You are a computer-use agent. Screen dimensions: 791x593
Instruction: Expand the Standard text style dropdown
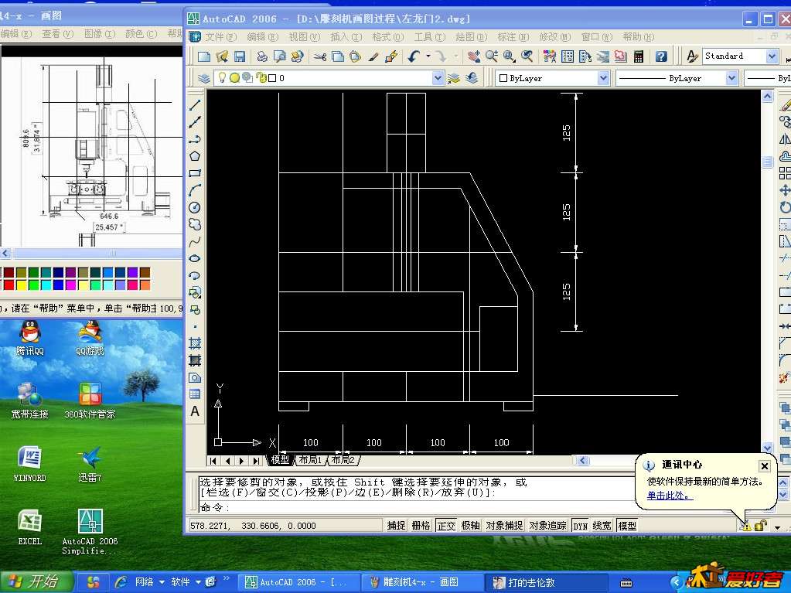[x=772, y=56]
